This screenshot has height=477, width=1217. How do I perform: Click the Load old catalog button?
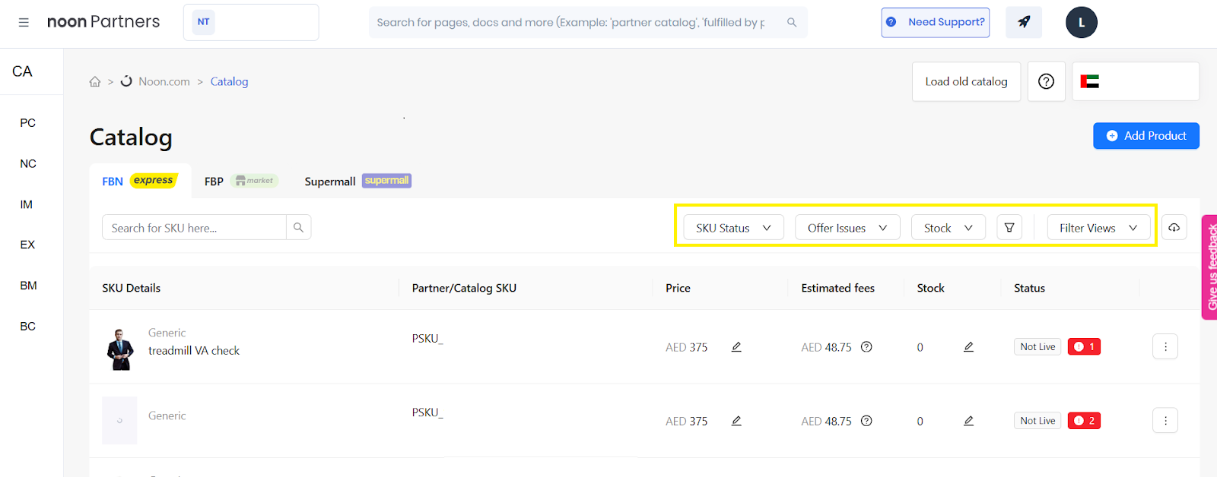tap(966, 81)
